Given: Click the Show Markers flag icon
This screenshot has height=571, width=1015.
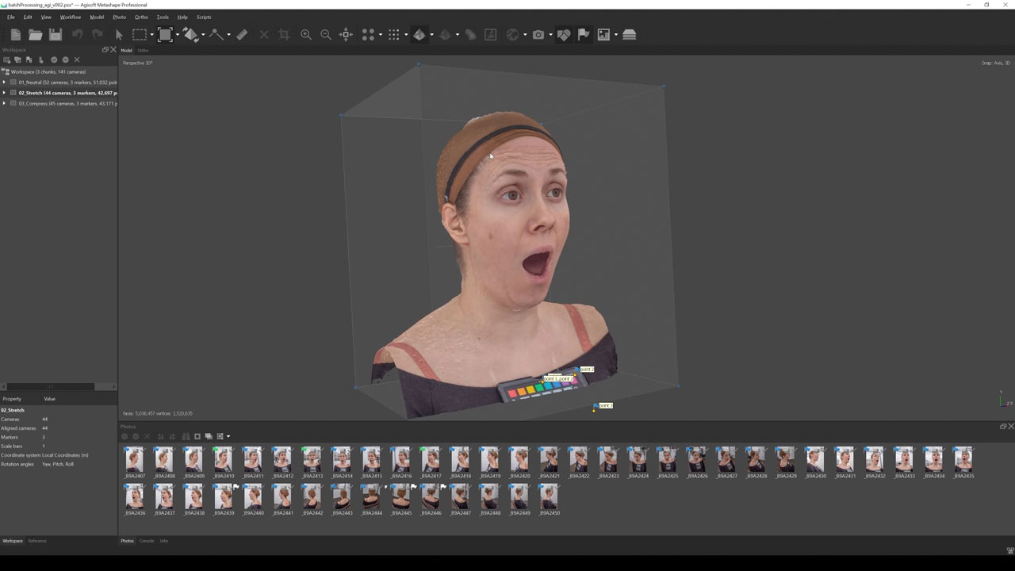Looking at the screenshot, I should click(x=584, y=35).
